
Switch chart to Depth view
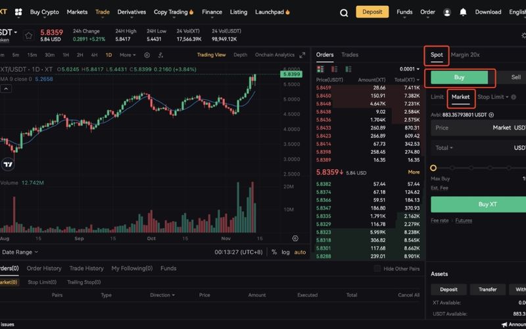[x=240, y=55]
